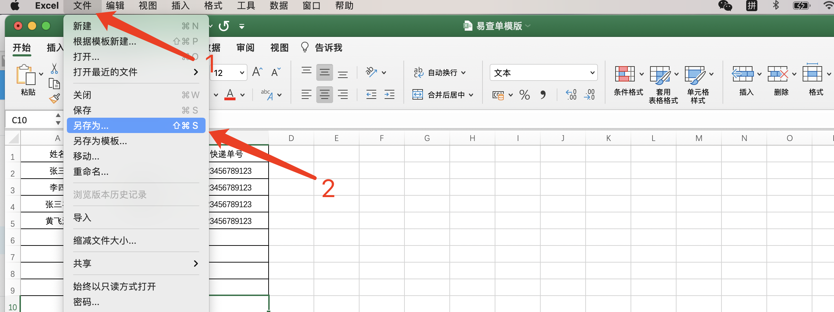834x312 pixels.
Task: Click the accounting number format icon
Action: click(498, 95)
